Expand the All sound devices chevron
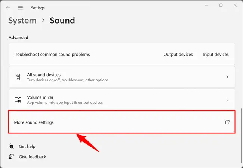Image resolution: width=243 pixels, height=168 pixels. click(227, 77)
